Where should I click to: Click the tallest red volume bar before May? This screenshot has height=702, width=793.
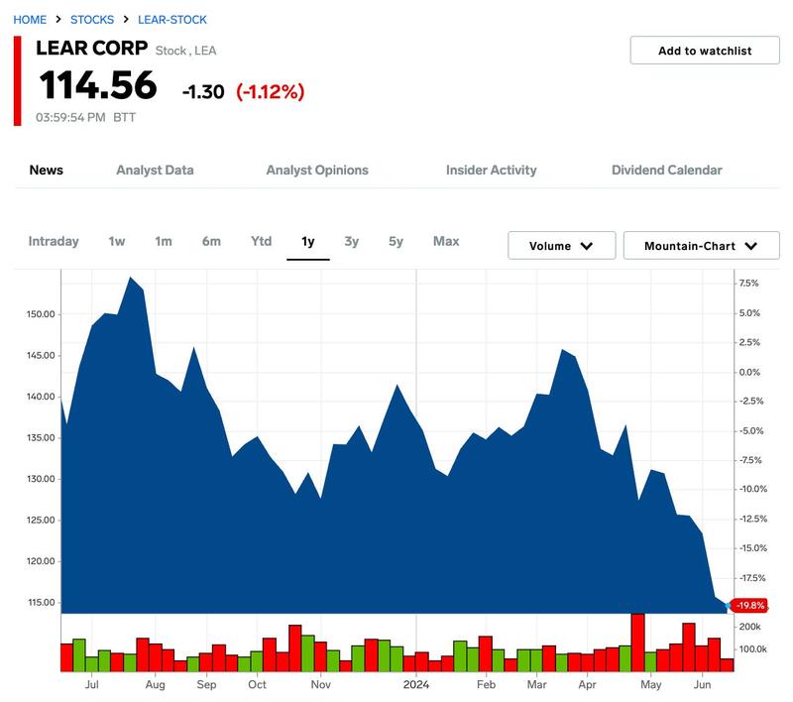pyautogui.click(x=637, y=643)
